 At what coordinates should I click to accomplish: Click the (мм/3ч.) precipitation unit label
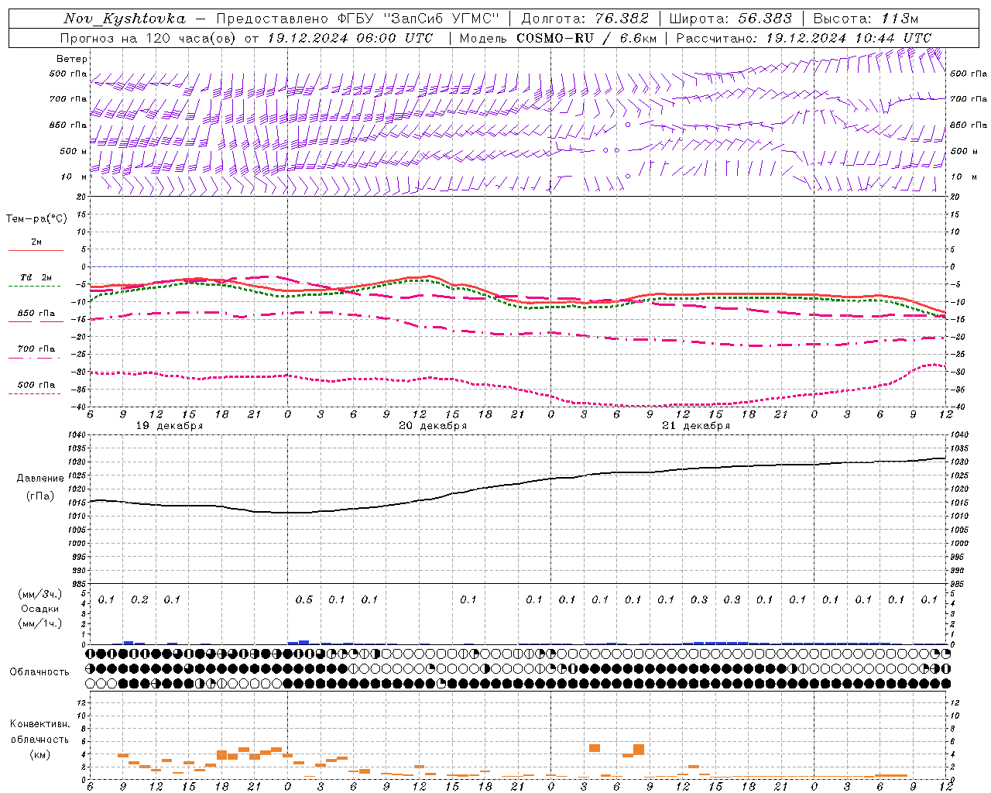click(40, 594)
